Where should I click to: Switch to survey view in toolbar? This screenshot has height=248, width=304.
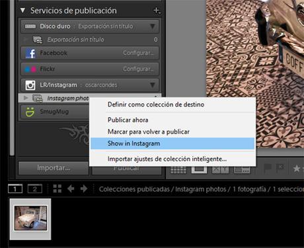coord(242,170)
